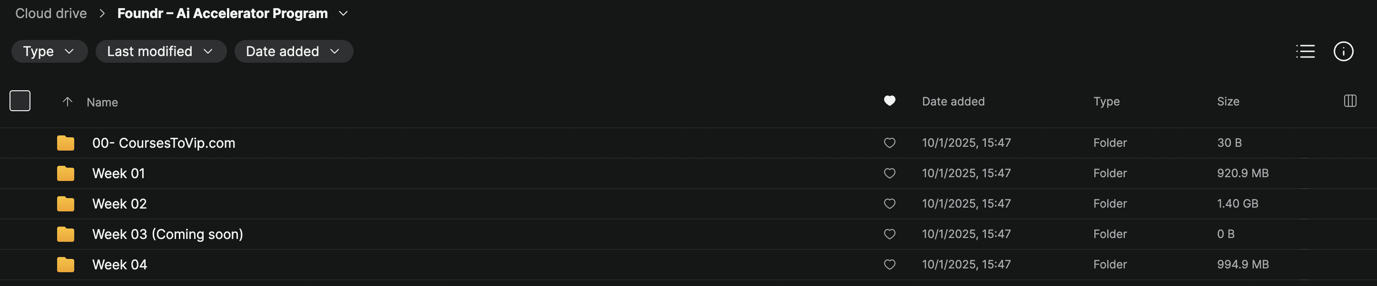Viewport: 1377px width, 286px height.
Task: Go to Cloud drive breadcrumb
Action: point(51,13)
